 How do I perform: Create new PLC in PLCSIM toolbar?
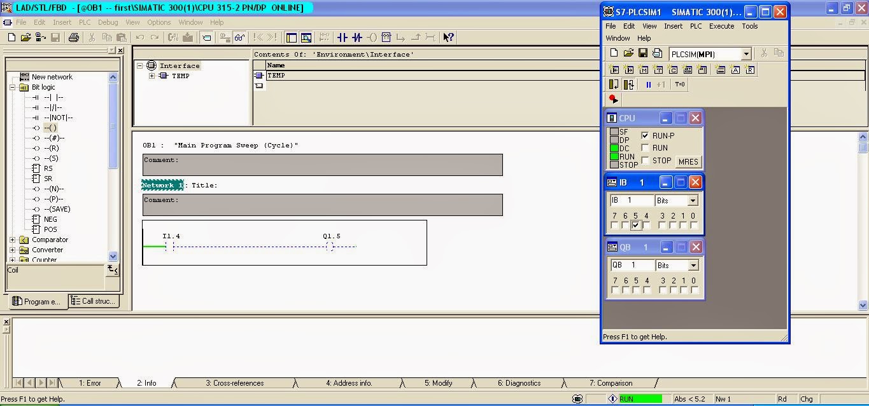[x=614, y=54]
